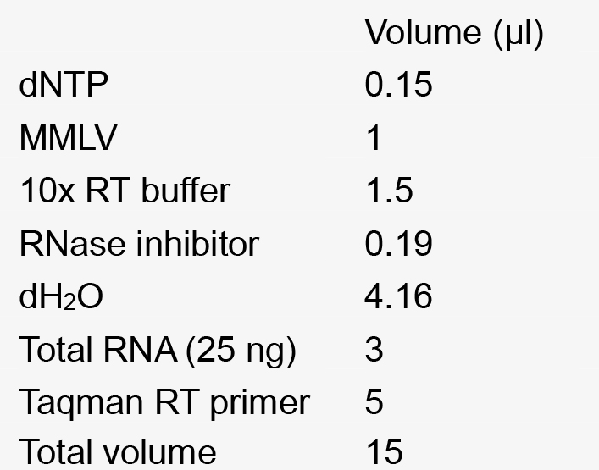Click the Taqman primer volume value 5

tap(374, 402)
